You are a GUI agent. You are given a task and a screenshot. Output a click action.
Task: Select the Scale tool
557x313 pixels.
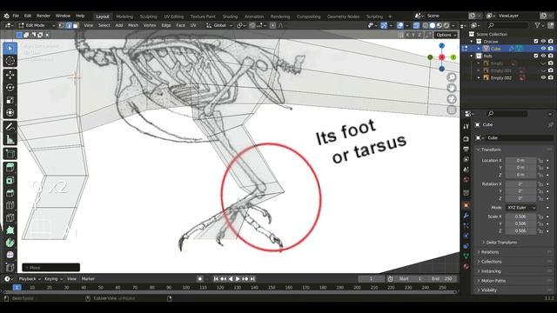[10, 100]
